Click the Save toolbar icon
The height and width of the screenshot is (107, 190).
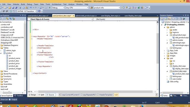tap(13, 8)
